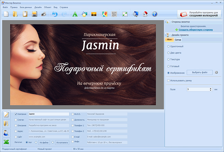Screen dimensions: 224x152
Task: Open the Вид menu
Action: [55, 7]
